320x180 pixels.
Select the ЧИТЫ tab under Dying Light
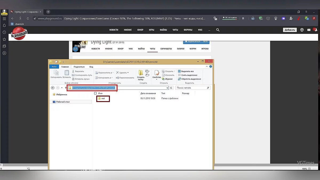click(x=152, y=49)
